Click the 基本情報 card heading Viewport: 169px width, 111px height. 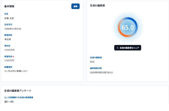click(9, 6)
